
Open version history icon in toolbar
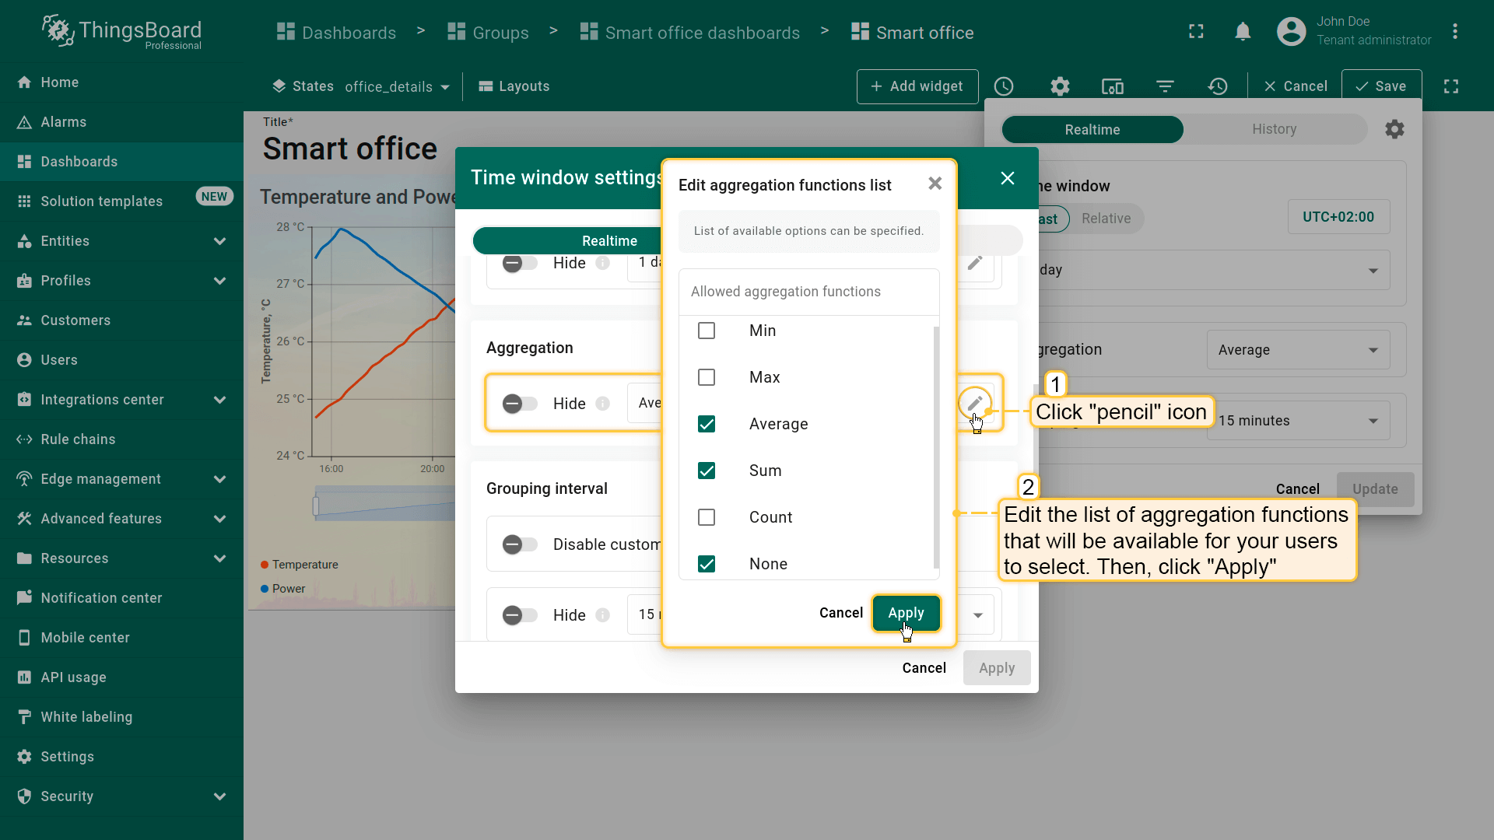1218,86
